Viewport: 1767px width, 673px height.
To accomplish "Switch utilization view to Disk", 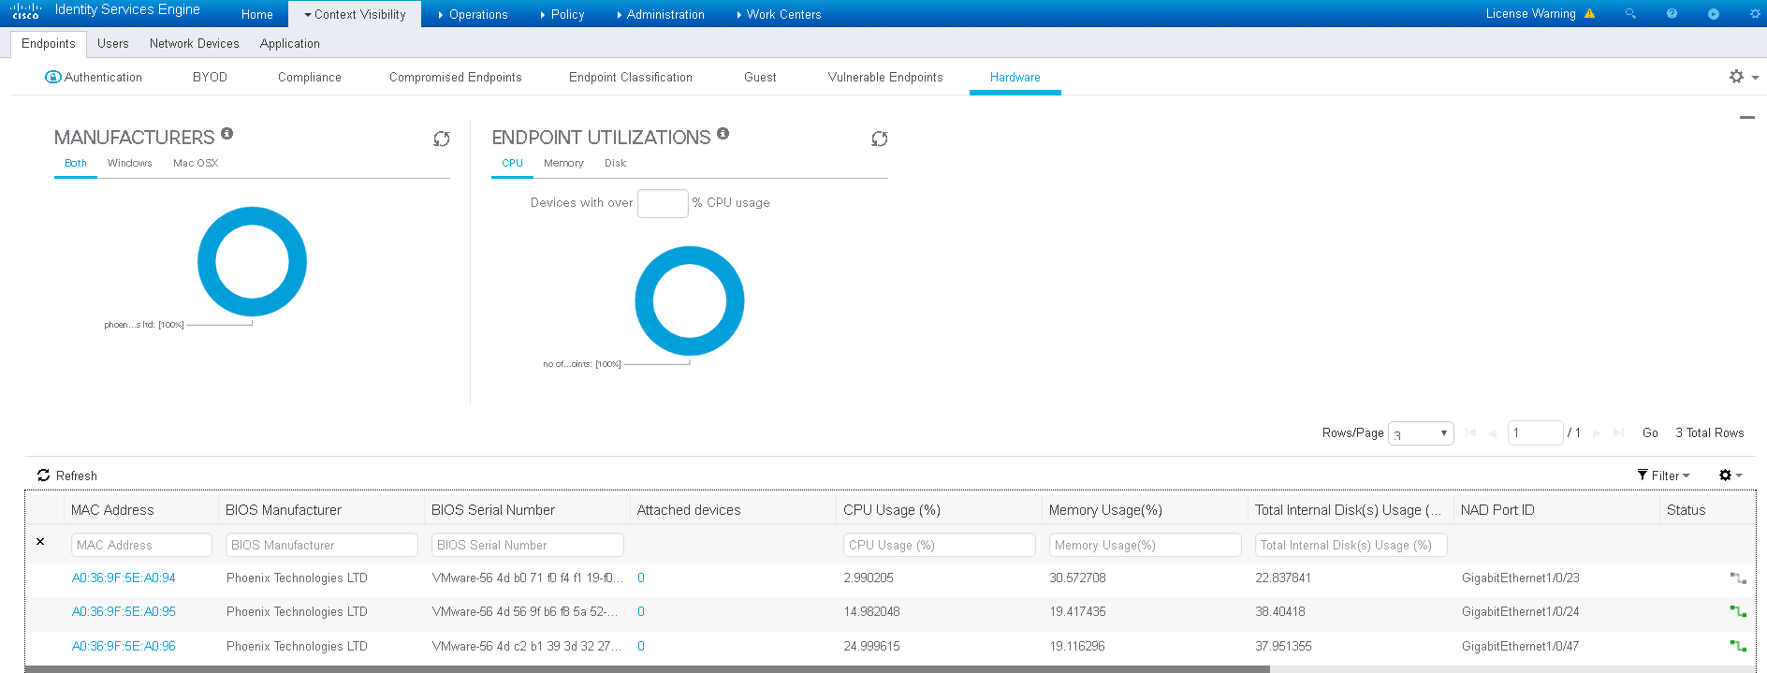I will (616, 163).
